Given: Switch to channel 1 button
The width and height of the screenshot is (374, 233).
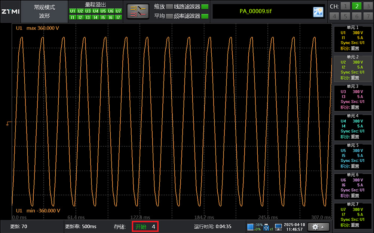Looking at the screenshot, I should [x=345, y=6].
